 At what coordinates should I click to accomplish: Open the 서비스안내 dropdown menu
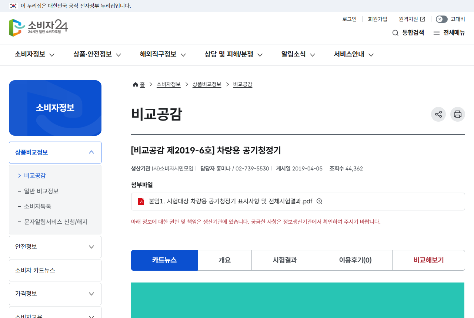point(354,54)
